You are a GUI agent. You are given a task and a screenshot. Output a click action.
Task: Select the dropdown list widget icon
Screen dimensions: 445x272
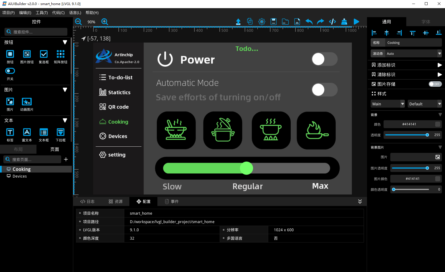60,132
